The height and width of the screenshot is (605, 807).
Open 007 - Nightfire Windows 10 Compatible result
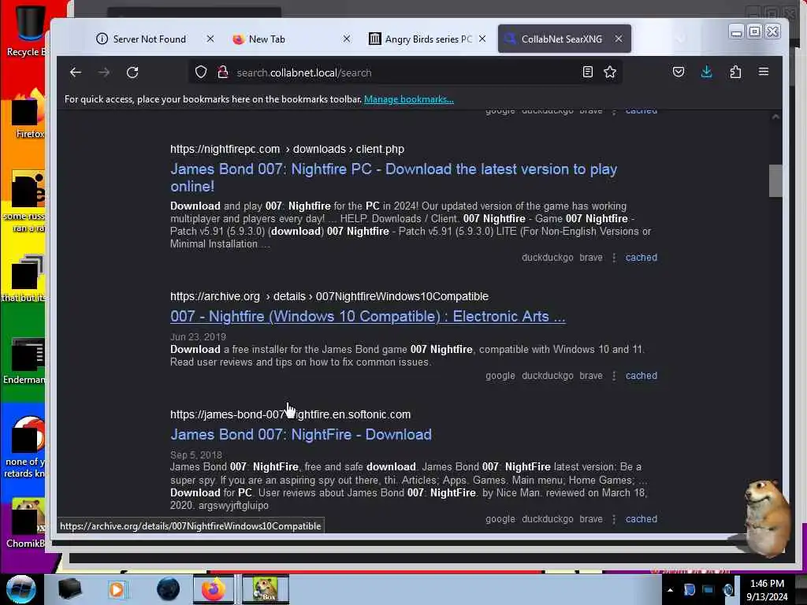point(367,316)
